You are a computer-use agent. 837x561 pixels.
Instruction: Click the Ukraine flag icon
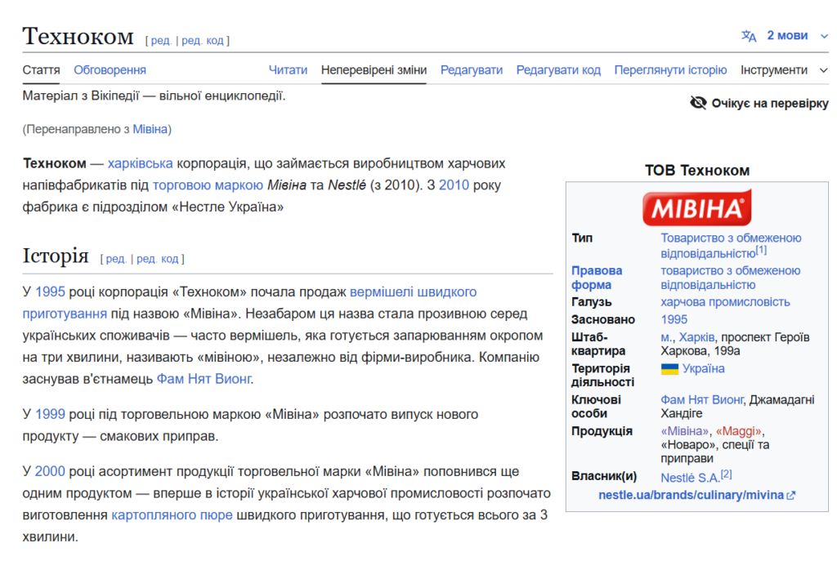pyautogui.click(x=669, y=369)
